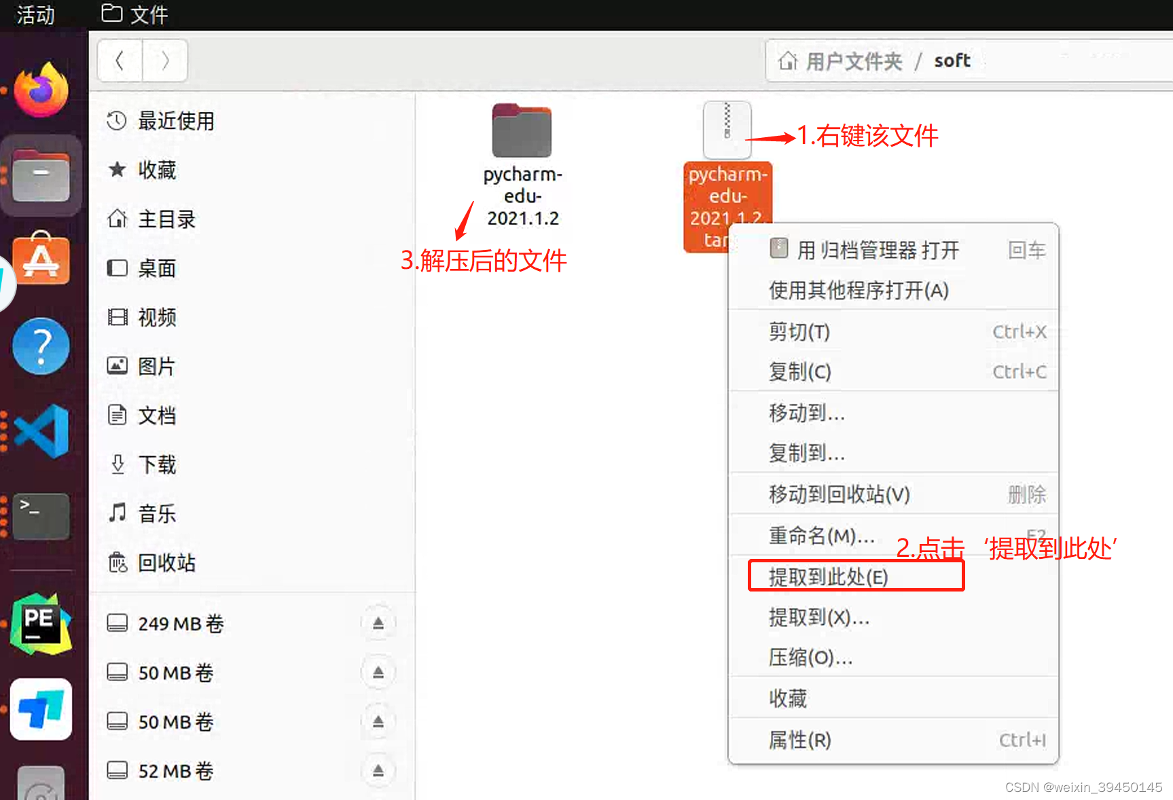Click 活动 in the top bar
The width and height of the screenshot is (1173, 800).
(36, 14)
